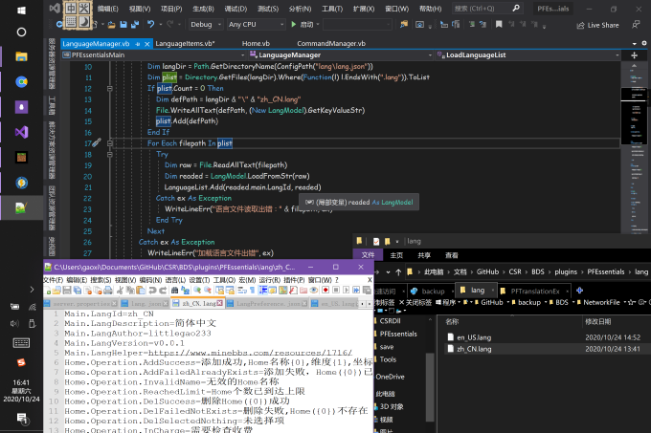Click Notepad++ monitoring eye icon
Image resolution: width=651 pixels, height=433 pixels.
314,290
